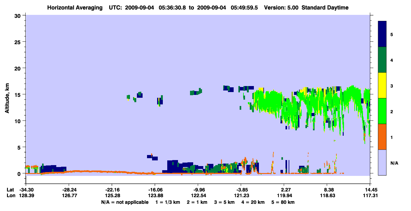
Task: Click legend text '5 = 80 km'
Action: [283, 202]
